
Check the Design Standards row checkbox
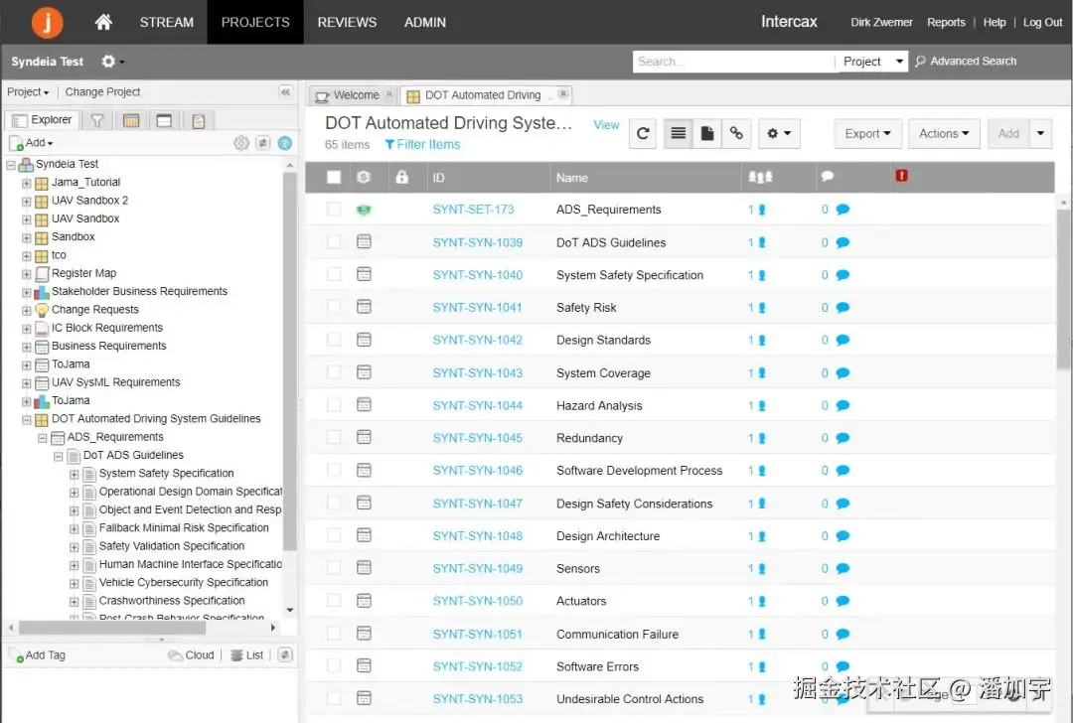[x=334, y=340]
